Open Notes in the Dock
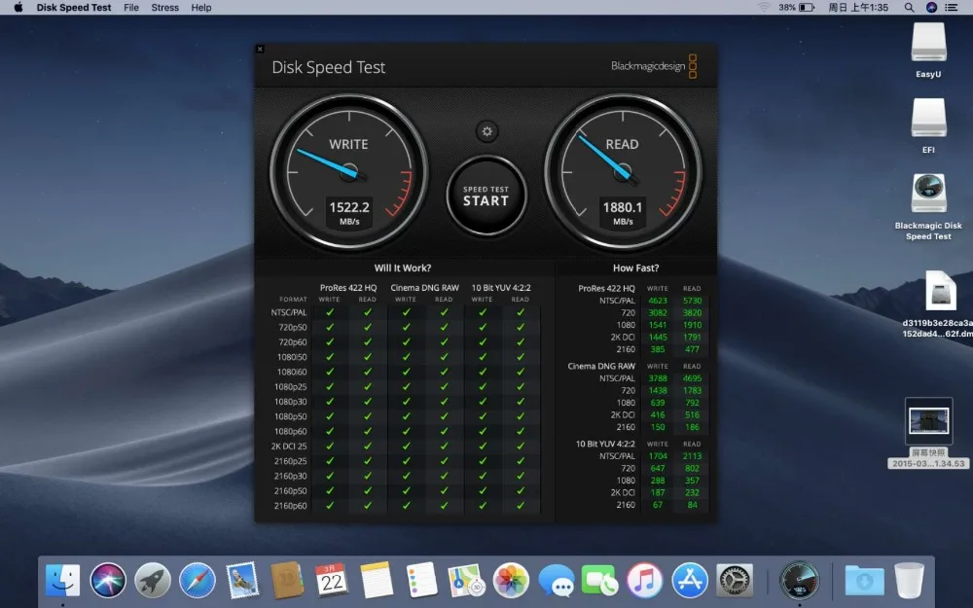The image size is (973, 608). (x=377, y=582)
